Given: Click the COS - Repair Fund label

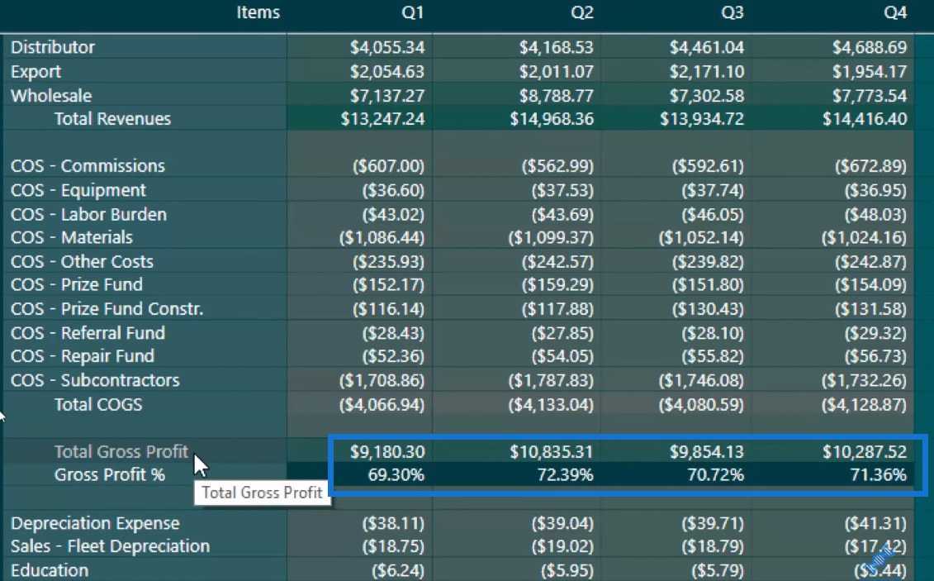Looking at the screenshot, I should (83, 355).
